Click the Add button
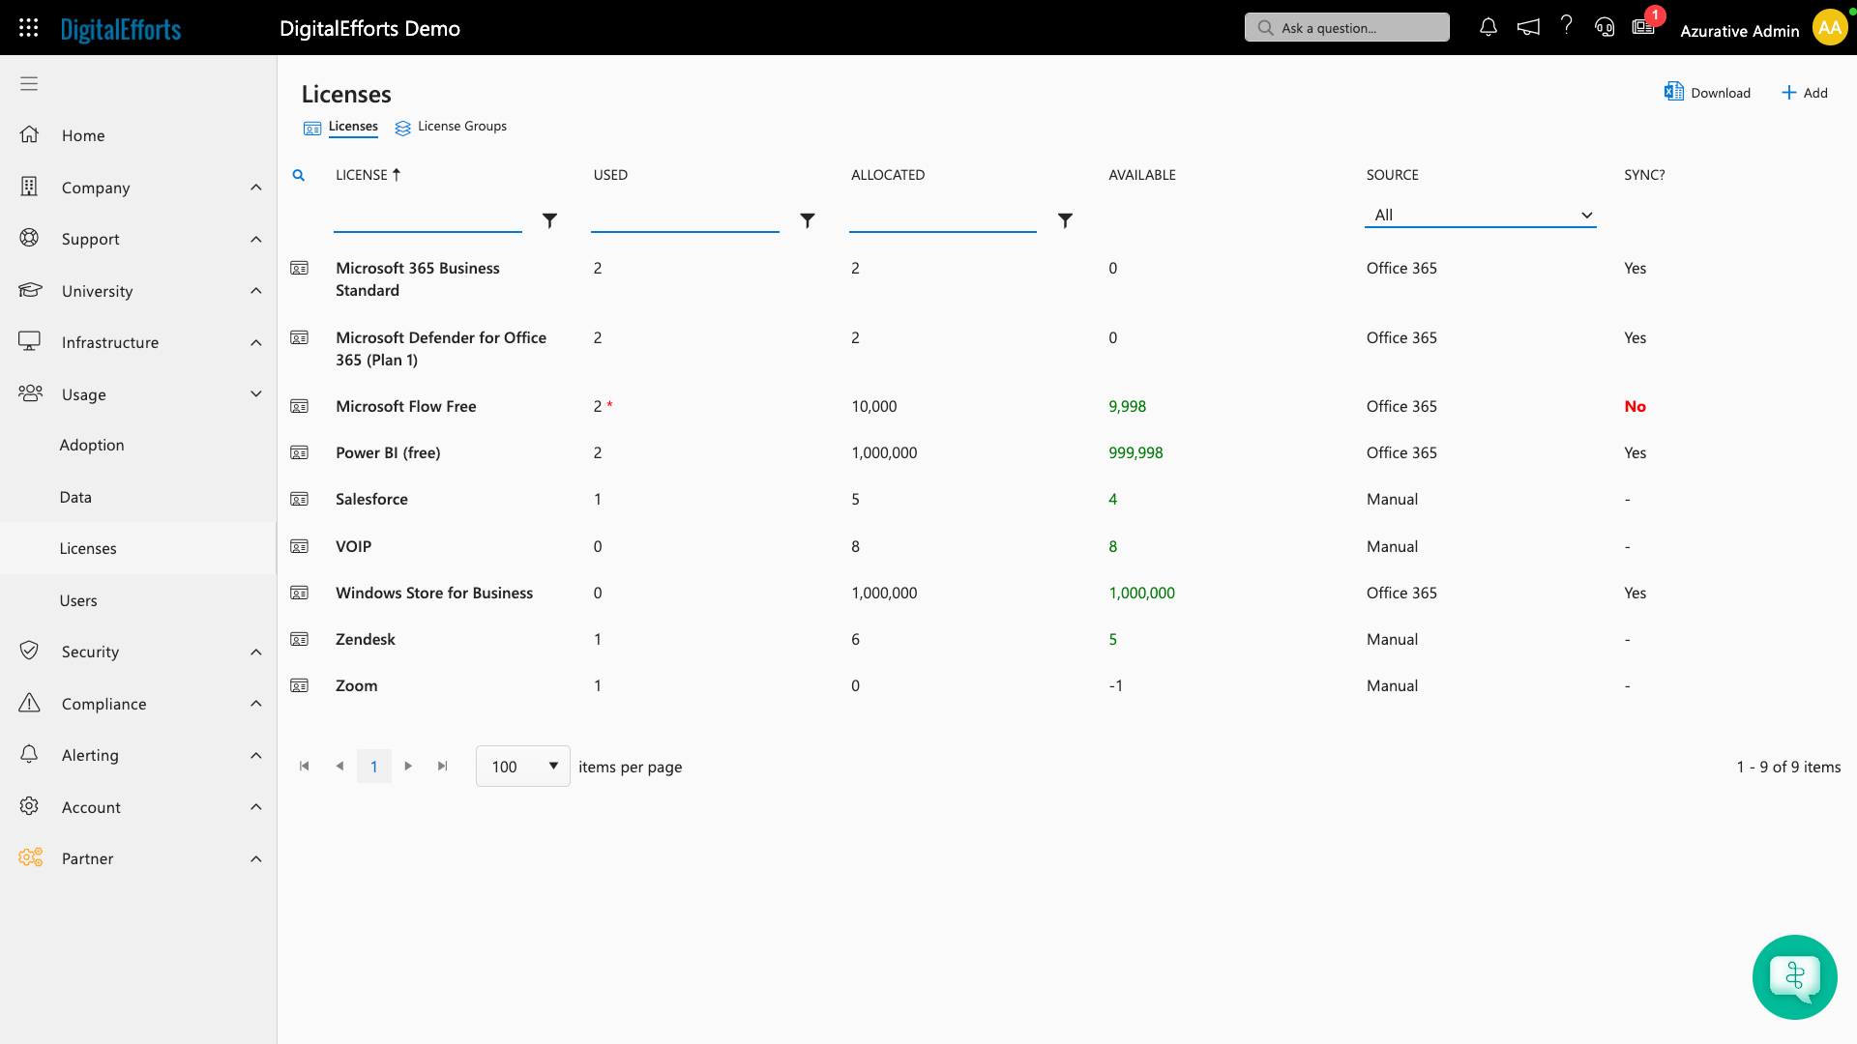This screenshot has width=1857, height=1044. coord(1805,93)
